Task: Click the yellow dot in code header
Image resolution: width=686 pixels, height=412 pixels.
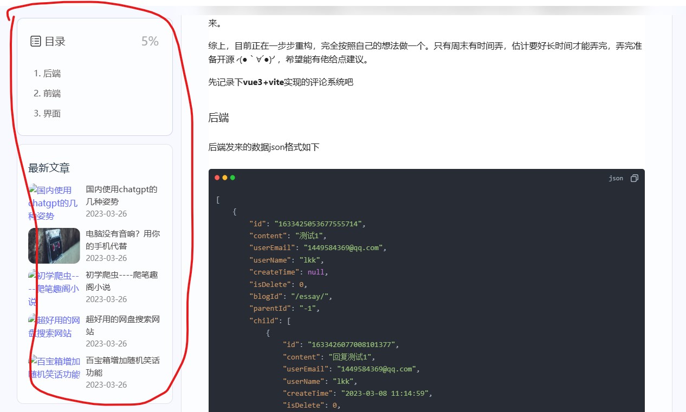Action: click(x=224, y=177)
